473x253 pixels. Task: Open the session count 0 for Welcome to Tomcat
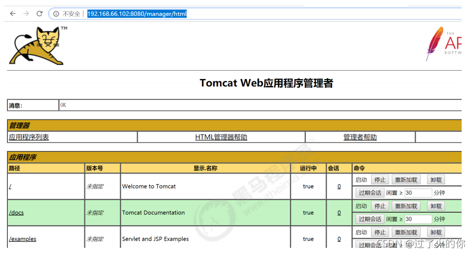(339, 186)
